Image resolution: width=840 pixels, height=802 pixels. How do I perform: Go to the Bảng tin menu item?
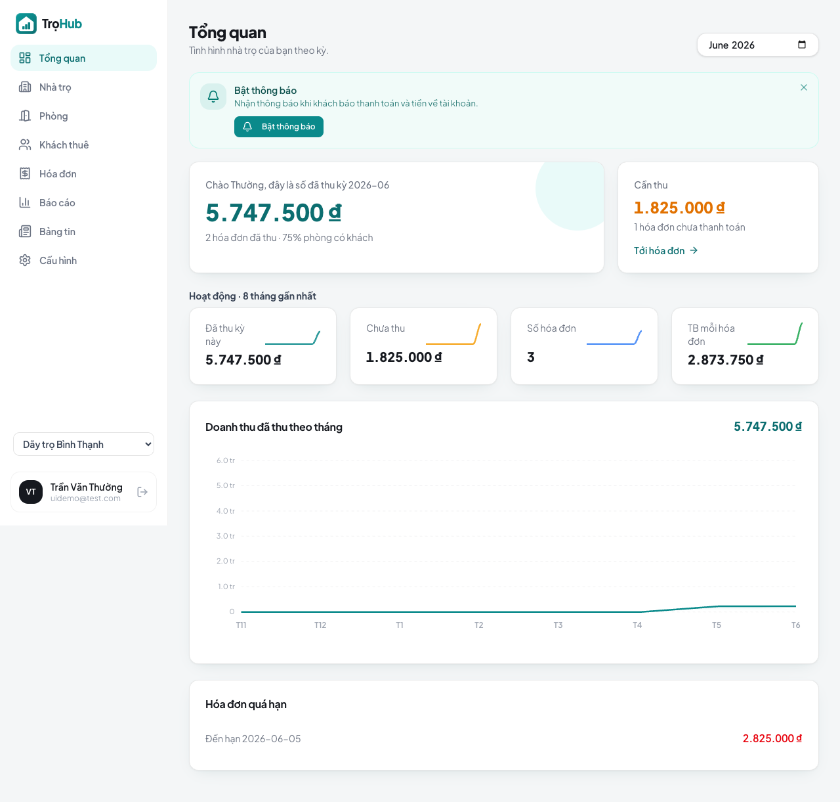point(84,231)
